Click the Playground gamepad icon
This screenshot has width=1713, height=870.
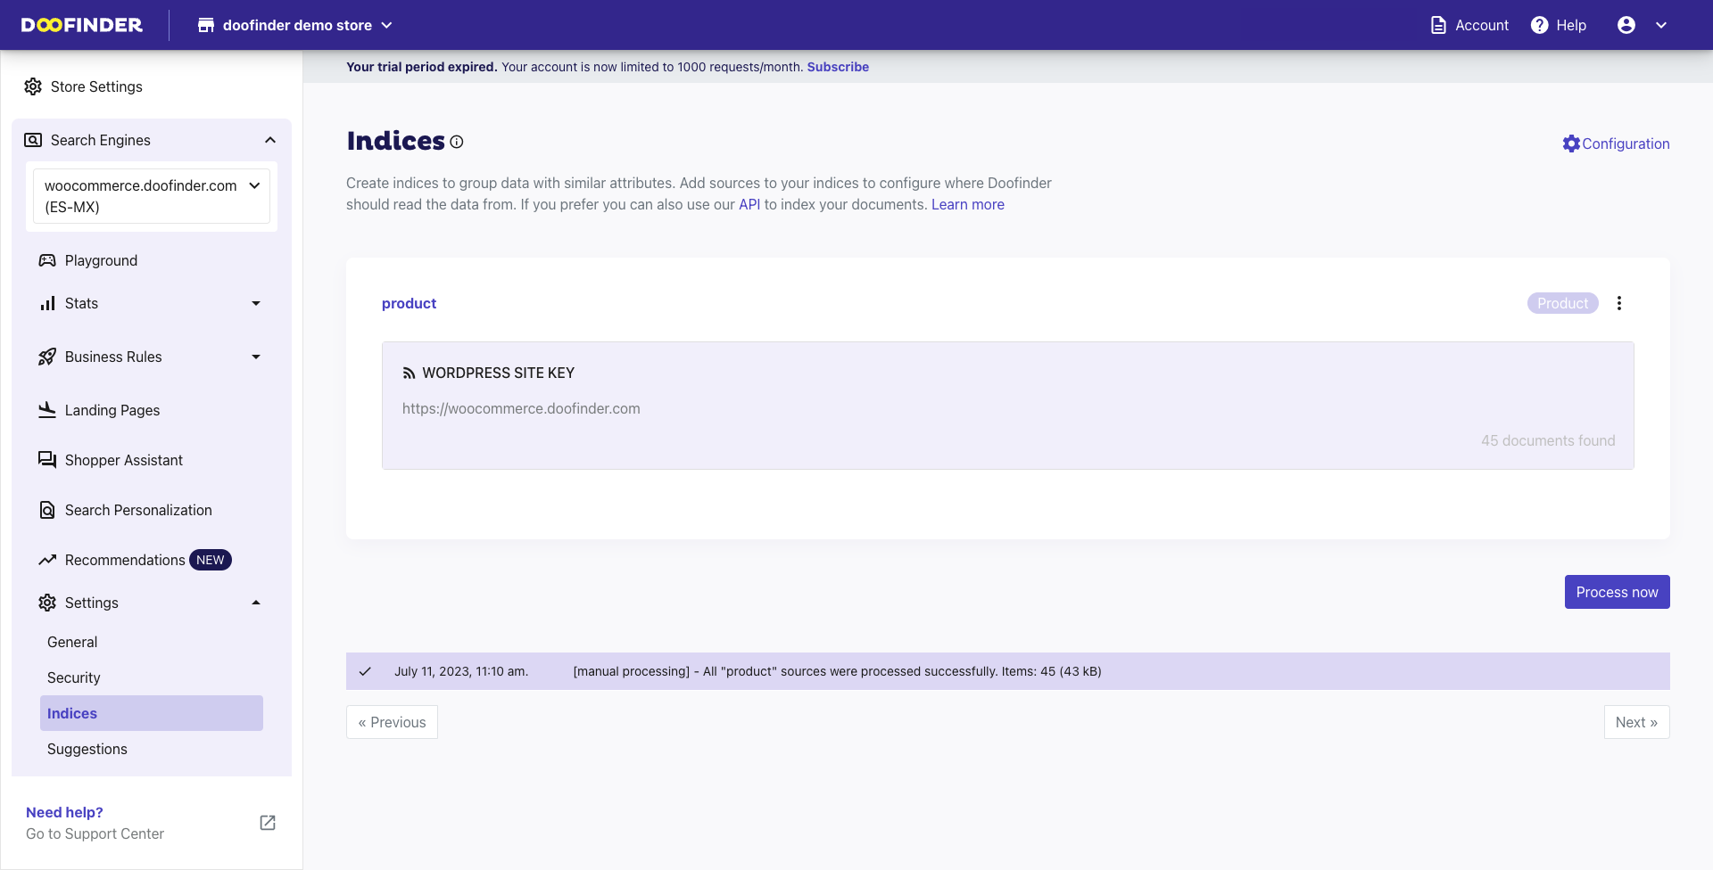click(47, 260)
